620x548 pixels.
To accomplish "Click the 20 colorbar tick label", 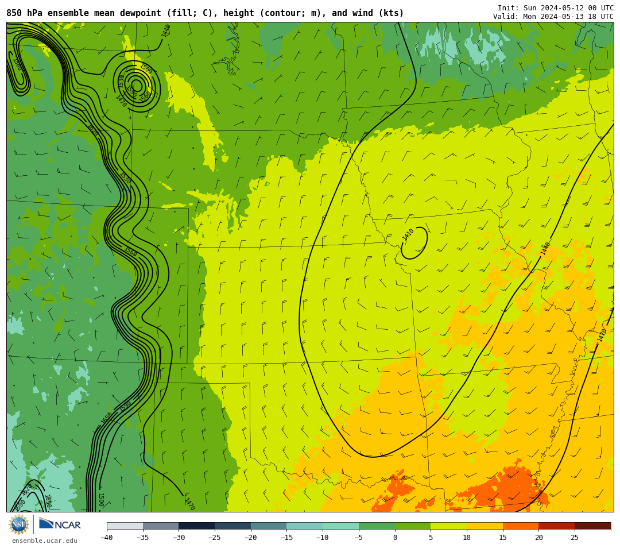I will (x=538, y=537).
